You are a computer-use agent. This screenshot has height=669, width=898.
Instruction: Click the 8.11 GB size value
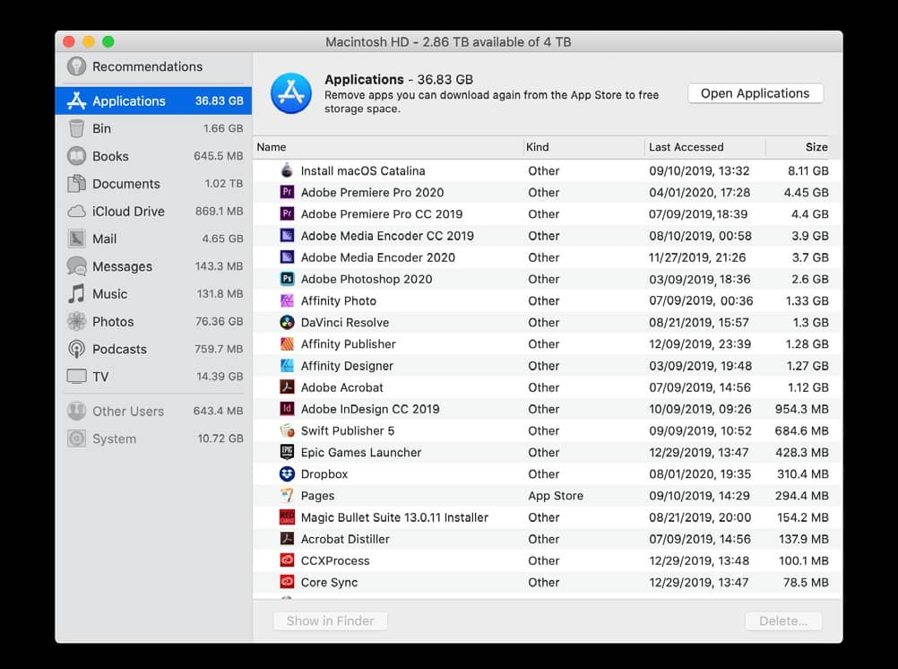(807, 170)
